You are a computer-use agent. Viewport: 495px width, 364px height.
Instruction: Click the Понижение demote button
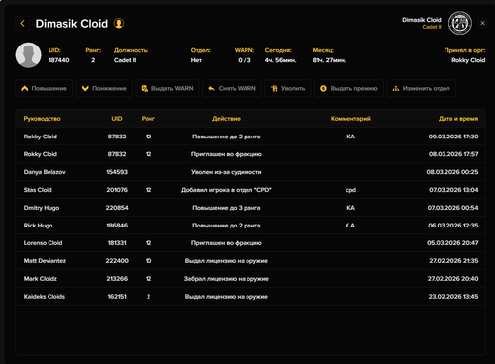click(104, 88)
